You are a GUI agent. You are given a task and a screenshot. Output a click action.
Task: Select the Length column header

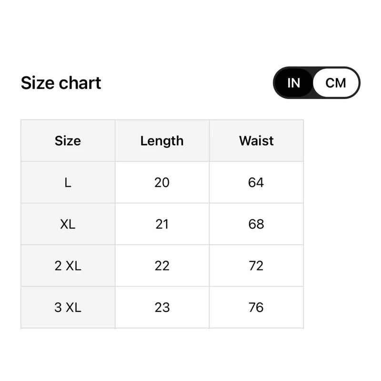point(162,141)
